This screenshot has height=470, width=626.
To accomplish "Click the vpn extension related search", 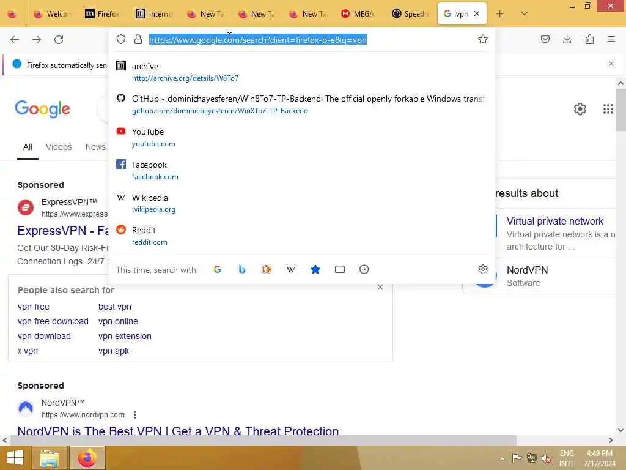I will 125,336.
